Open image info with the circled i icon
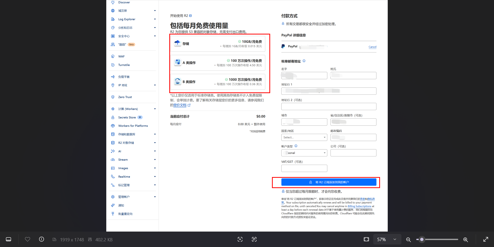Screen dimensions: 494x247 (x=41, y=240)
